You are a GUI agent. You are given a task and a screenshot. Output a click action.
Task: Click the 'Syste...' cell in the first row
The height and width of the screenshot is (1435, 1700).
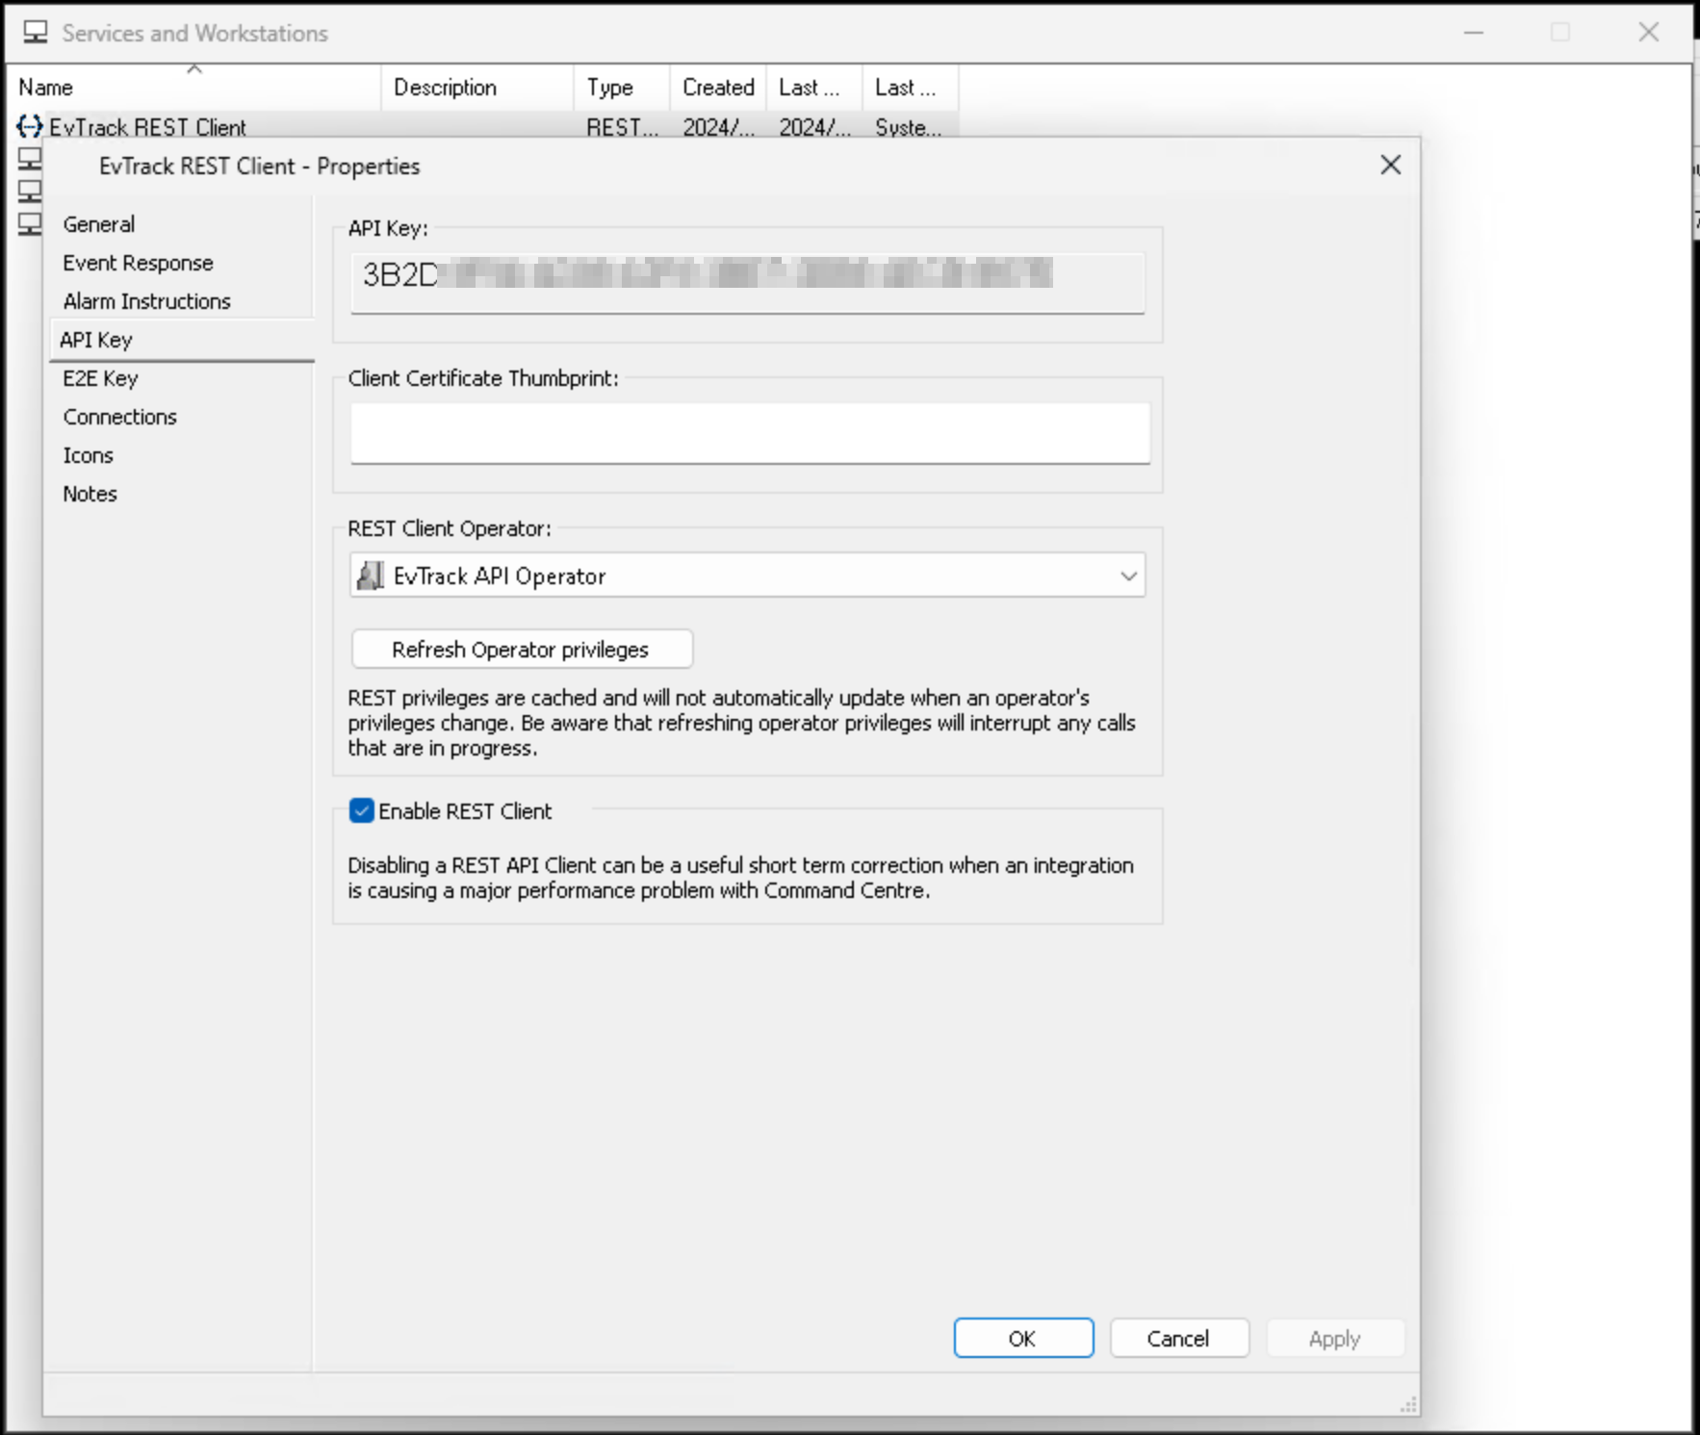pos(909,127)
